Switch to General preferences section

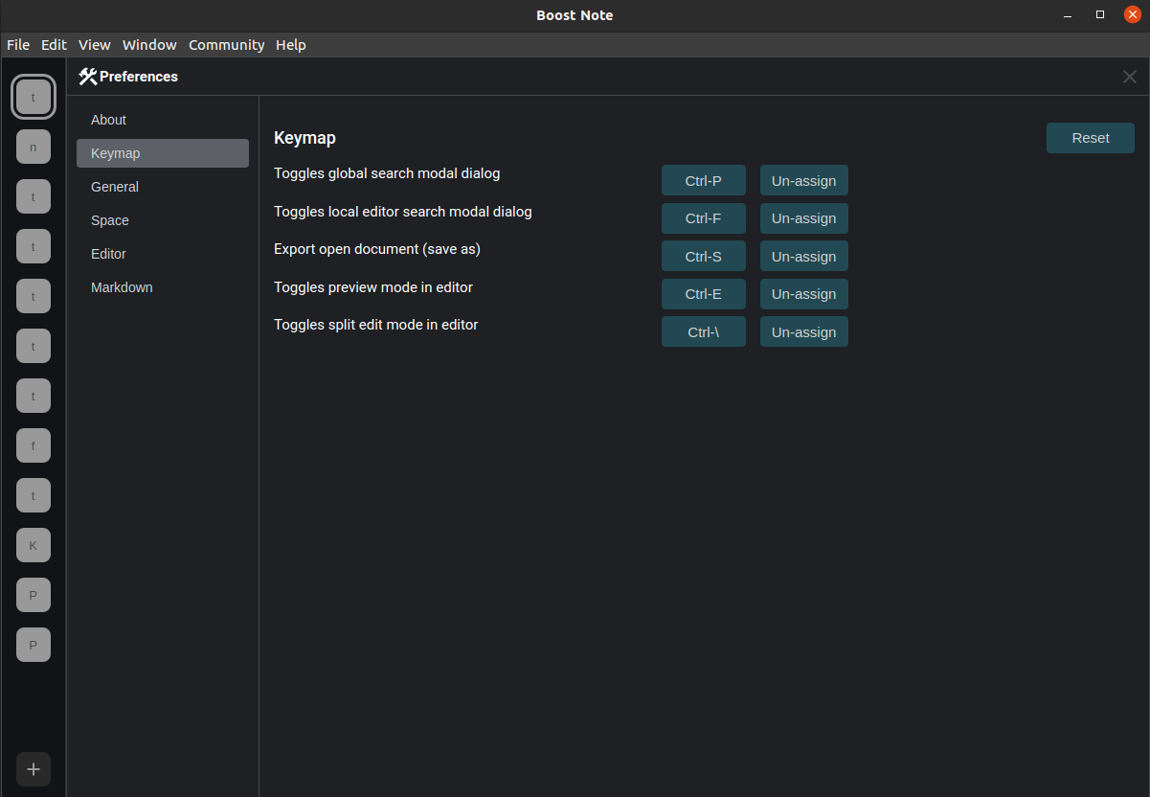(163, 187)
